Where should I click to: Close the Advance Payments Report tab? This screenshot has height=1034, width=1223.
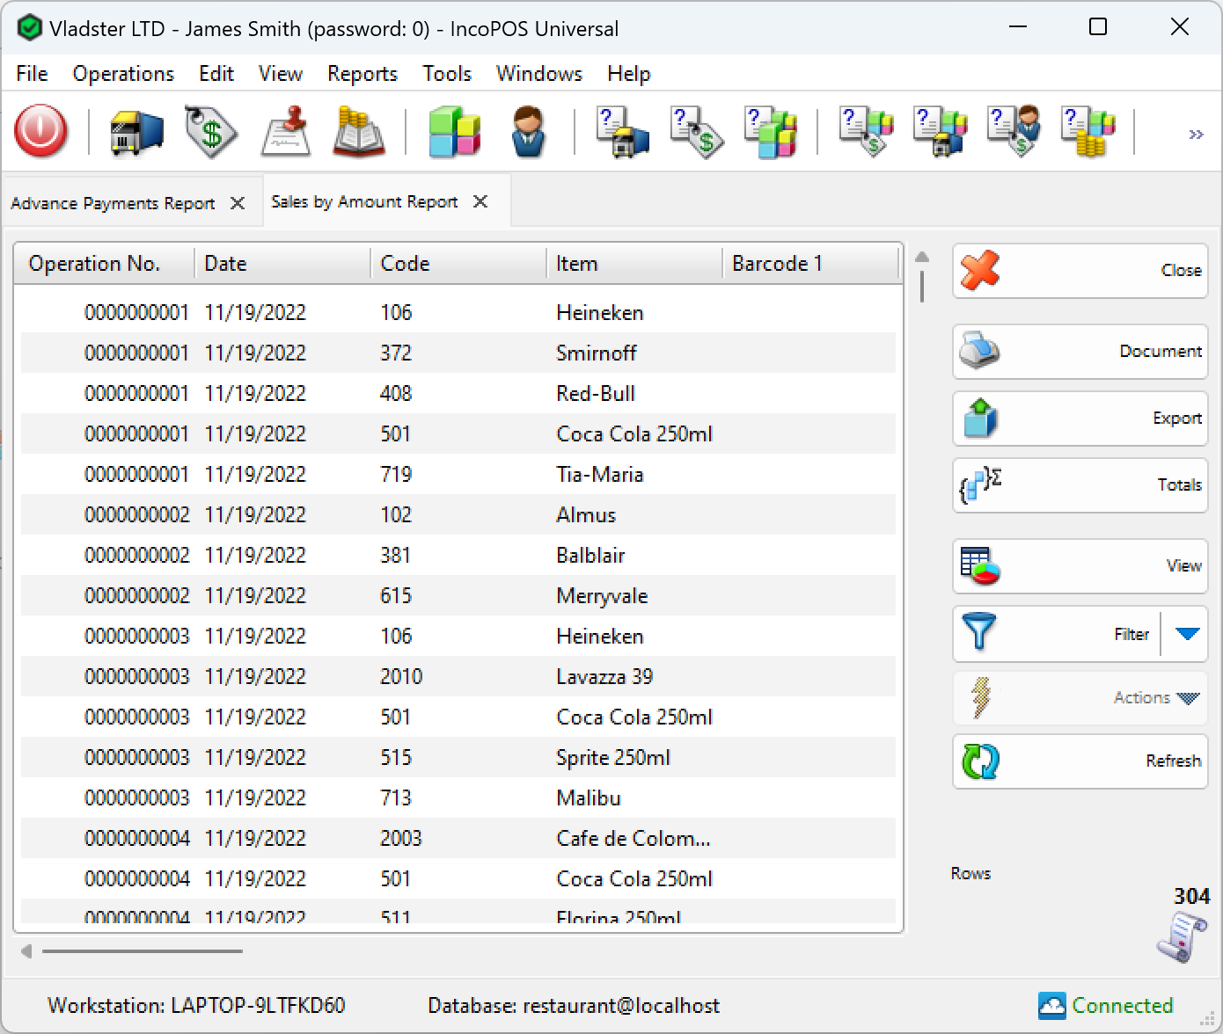point(238,203)
